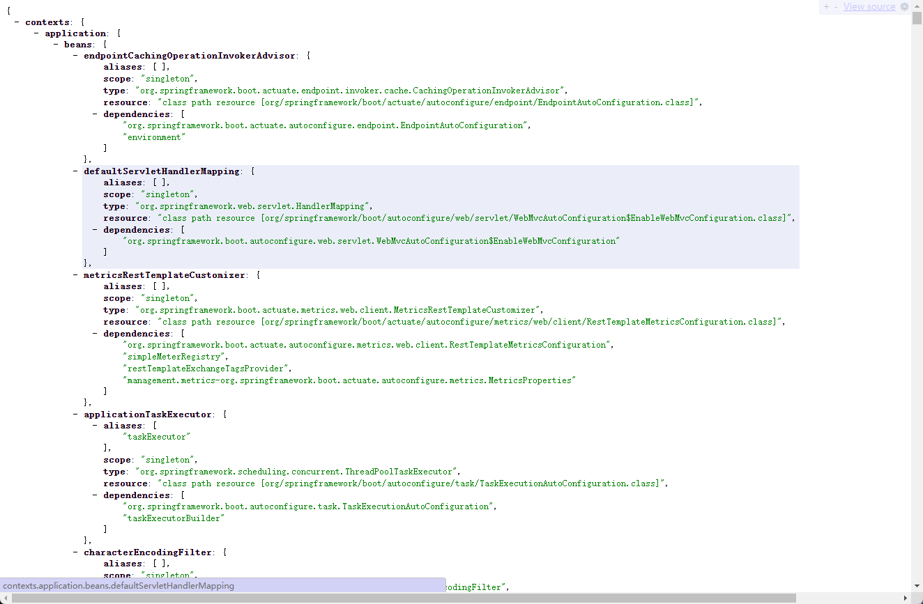
Task: Click the horizontal scrollbar left arrow
Action: point(6,598)
